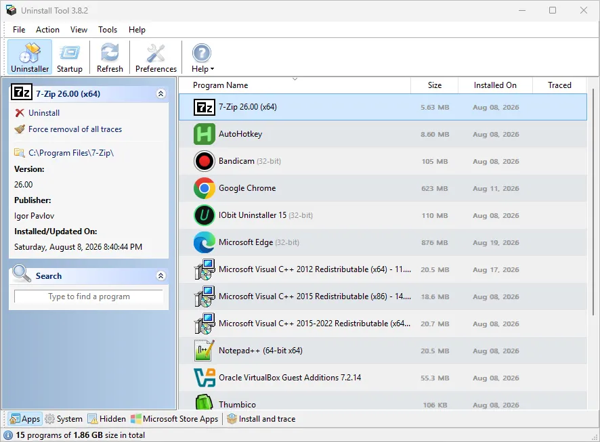Sort by Traced column header
This screenshot has height=442, width=600.
[x=559, y=85]
